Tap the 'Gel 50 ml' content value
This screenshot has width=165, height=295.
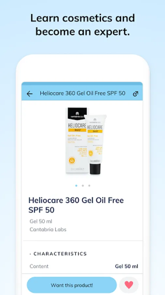pos(127,266)
